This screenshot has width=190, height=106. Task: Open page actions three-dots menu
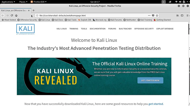point(149,15)
